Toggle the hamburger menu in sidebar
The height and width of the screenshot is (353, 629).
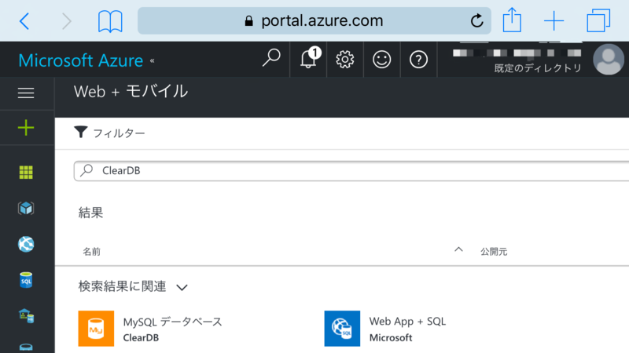pyautogui.click(x=26, y=93)
